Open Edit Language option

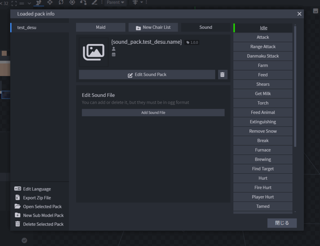pos(37,189)
